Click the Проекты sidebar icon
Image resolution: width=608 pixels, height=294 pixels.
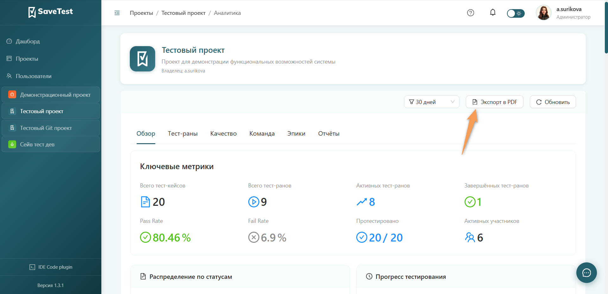click(9, 58)
